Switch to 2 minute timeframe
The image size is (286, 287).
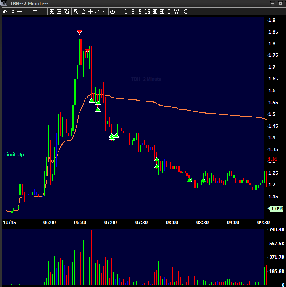(x=133, y=12)
